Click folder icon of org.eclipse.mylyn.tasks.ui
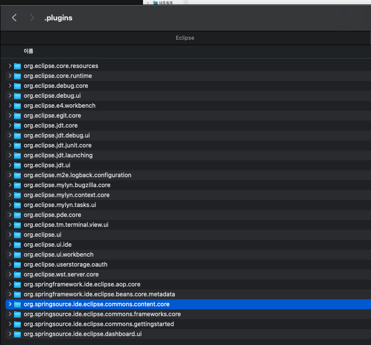Screen dimensions: 371x345 pos(17,205)
